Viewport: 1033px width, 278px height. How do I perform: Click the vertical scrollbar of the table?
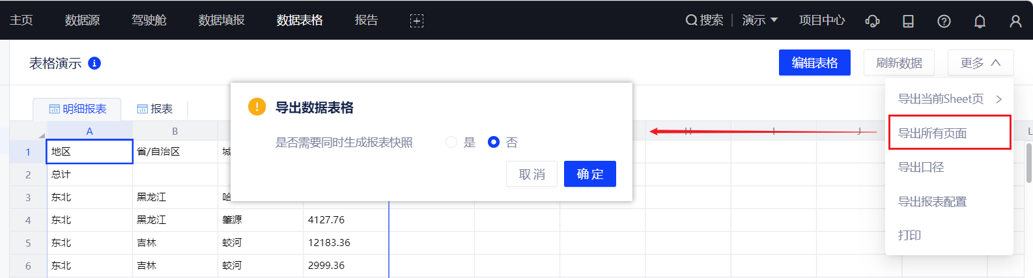[x=1029, y=163]
